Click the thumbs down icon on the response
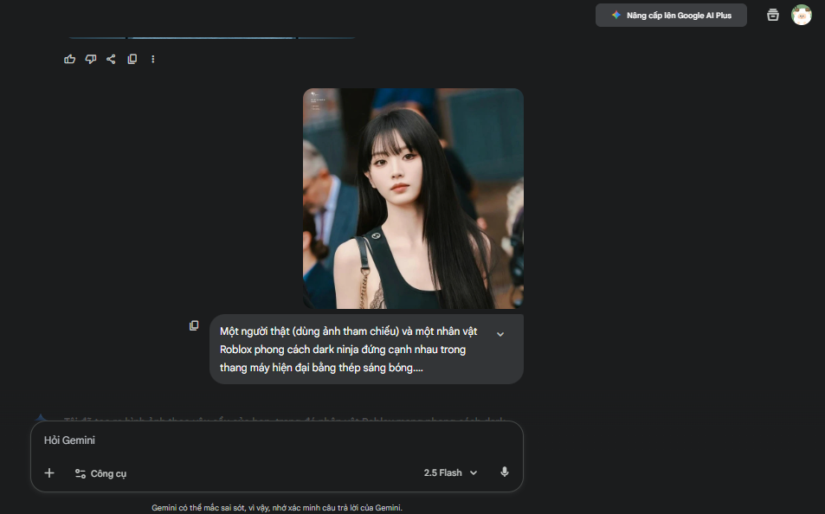The width and height of the screenshot is (825, 514). click(91, 59)
